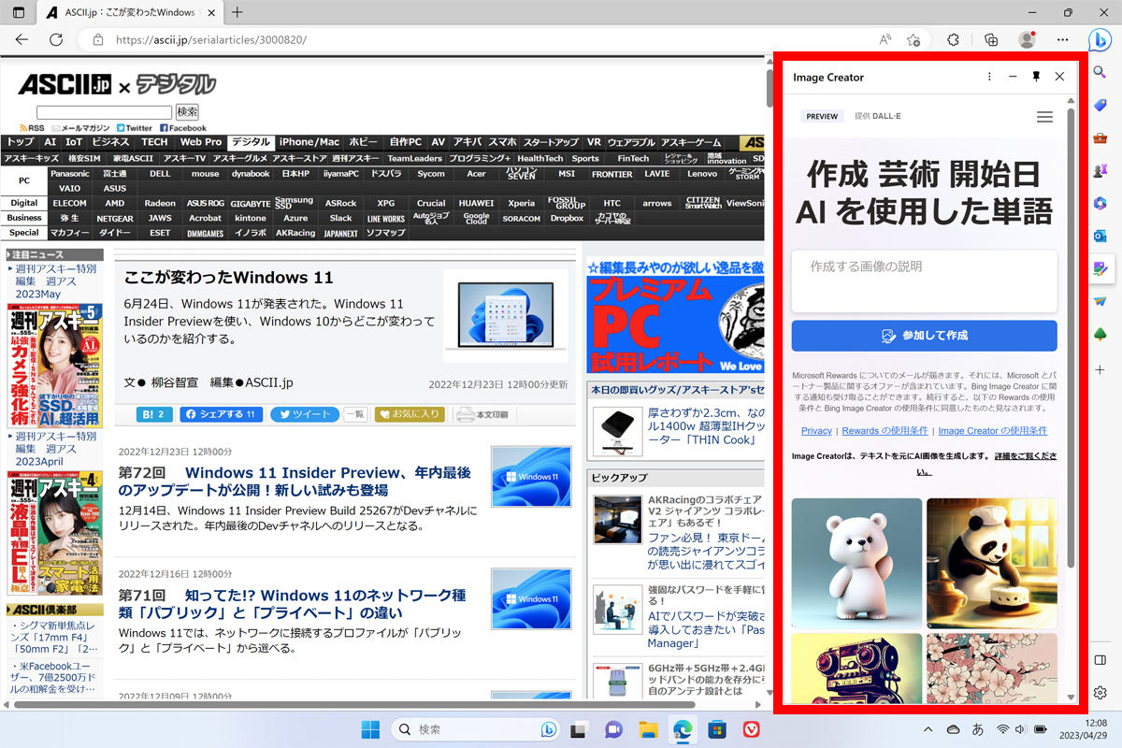Click the panda baking sample image
The width and height of the screenshot is (1122, 748).
pos(992,563)
